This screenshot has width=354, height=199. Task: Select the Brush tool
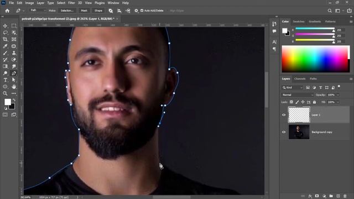point(5,53)
